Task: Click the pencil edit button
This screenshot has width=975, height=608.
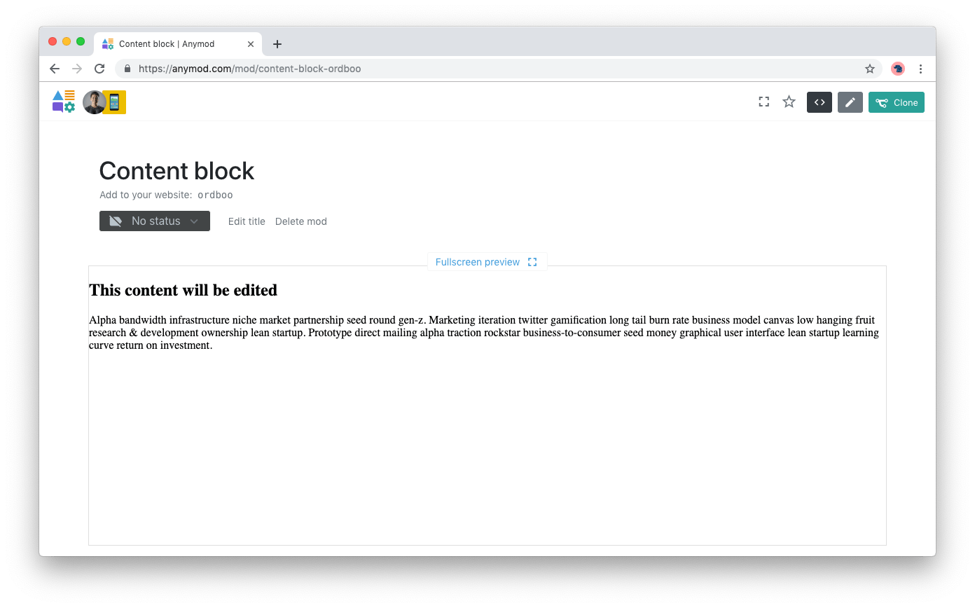Action: coord(850,102)
